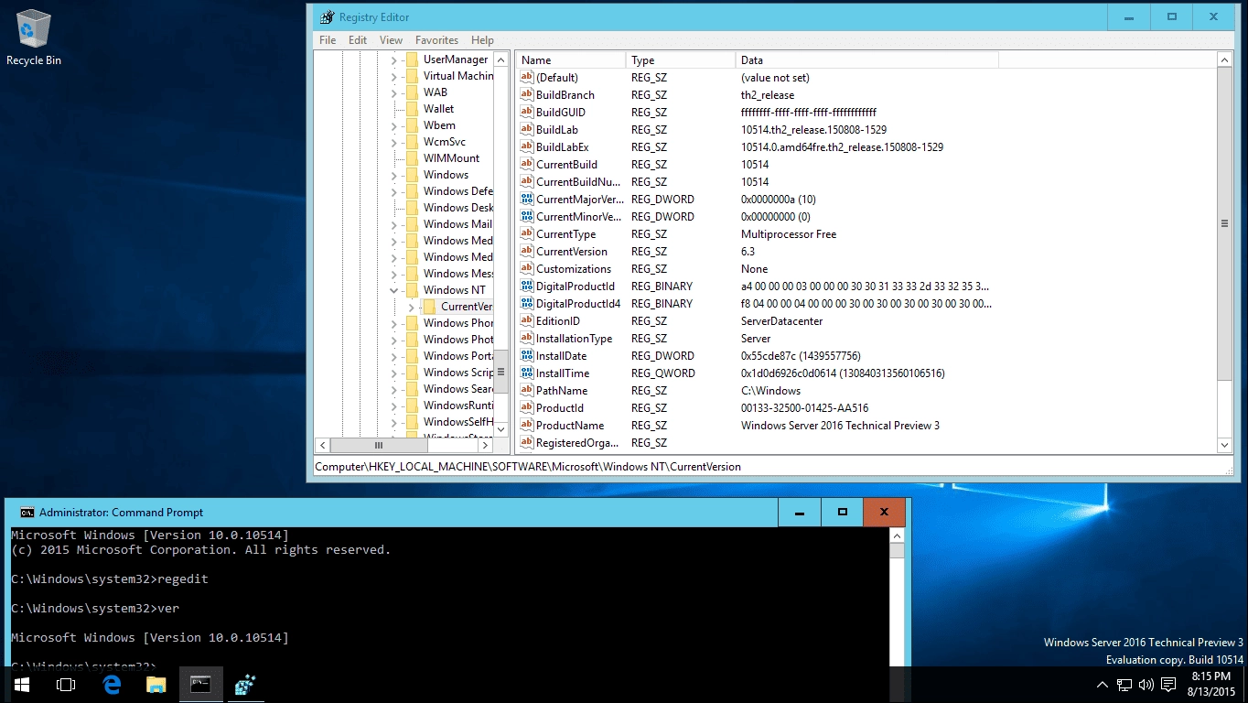Select the Windows Portable tree key
Image resolution: width=1248 pixels, height=703 pixels.
tap(457, 356)
